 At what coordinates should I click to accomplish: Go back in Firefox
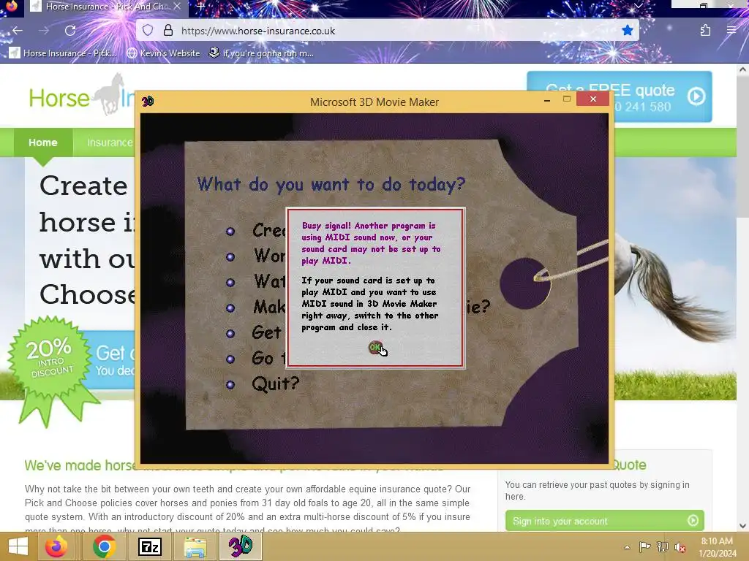(18, 31)
